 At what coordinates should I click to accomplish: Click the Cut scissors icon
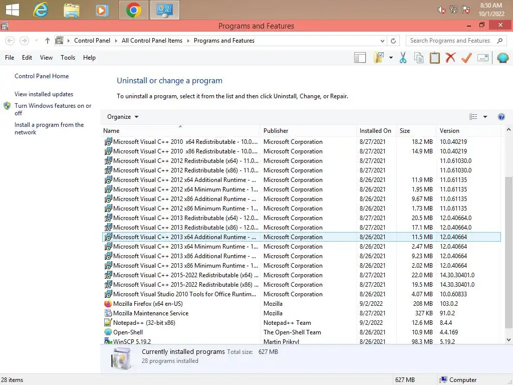pyautogui.click(x=403, y=58)
